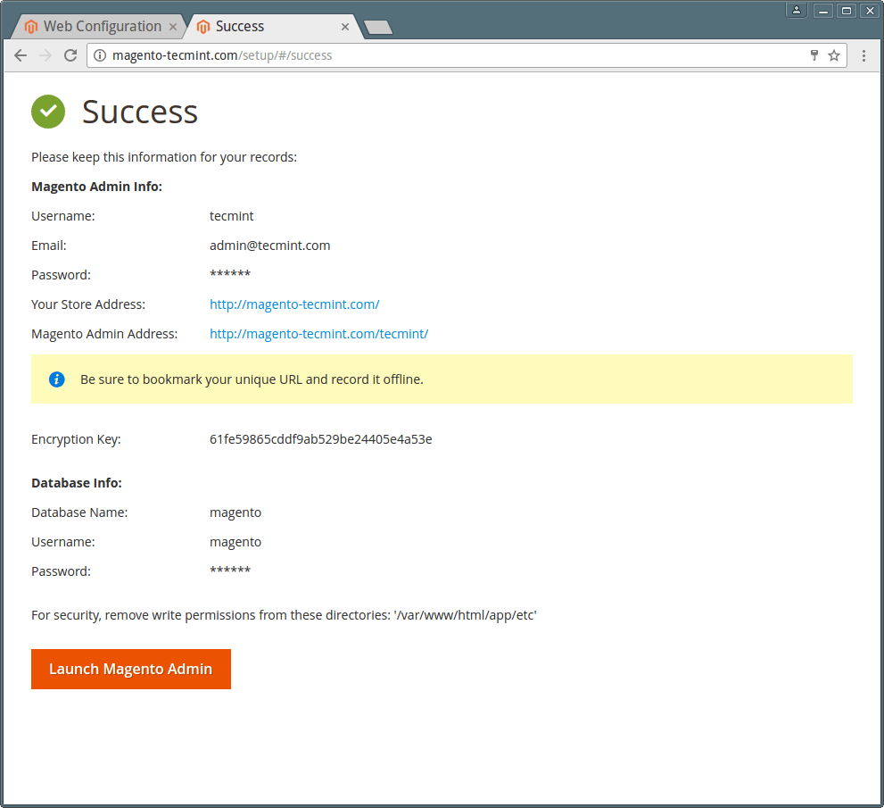Reload the page with the refresh icon
The height and width of the screenshot is (808, 884).
(x=70, y=55)
